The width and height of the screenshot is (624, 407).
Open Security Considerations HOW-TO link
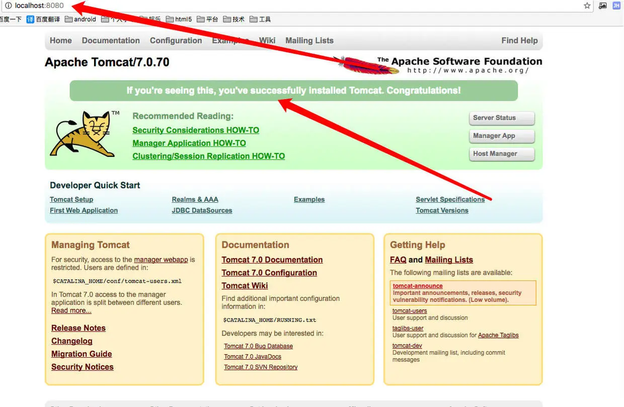click(196, 130)
